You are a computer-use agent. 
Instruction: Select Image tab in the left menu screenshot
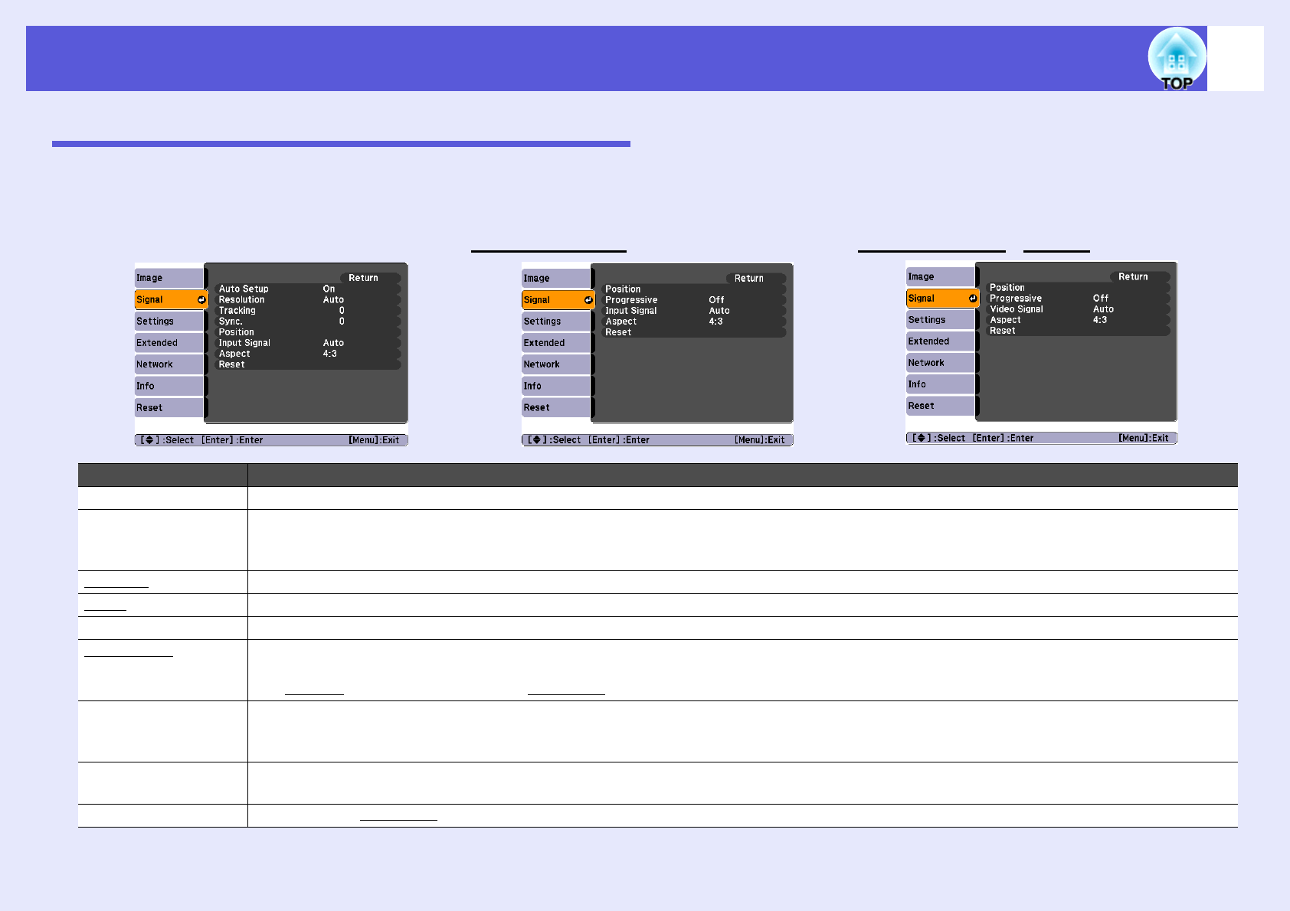coord(169,278)
